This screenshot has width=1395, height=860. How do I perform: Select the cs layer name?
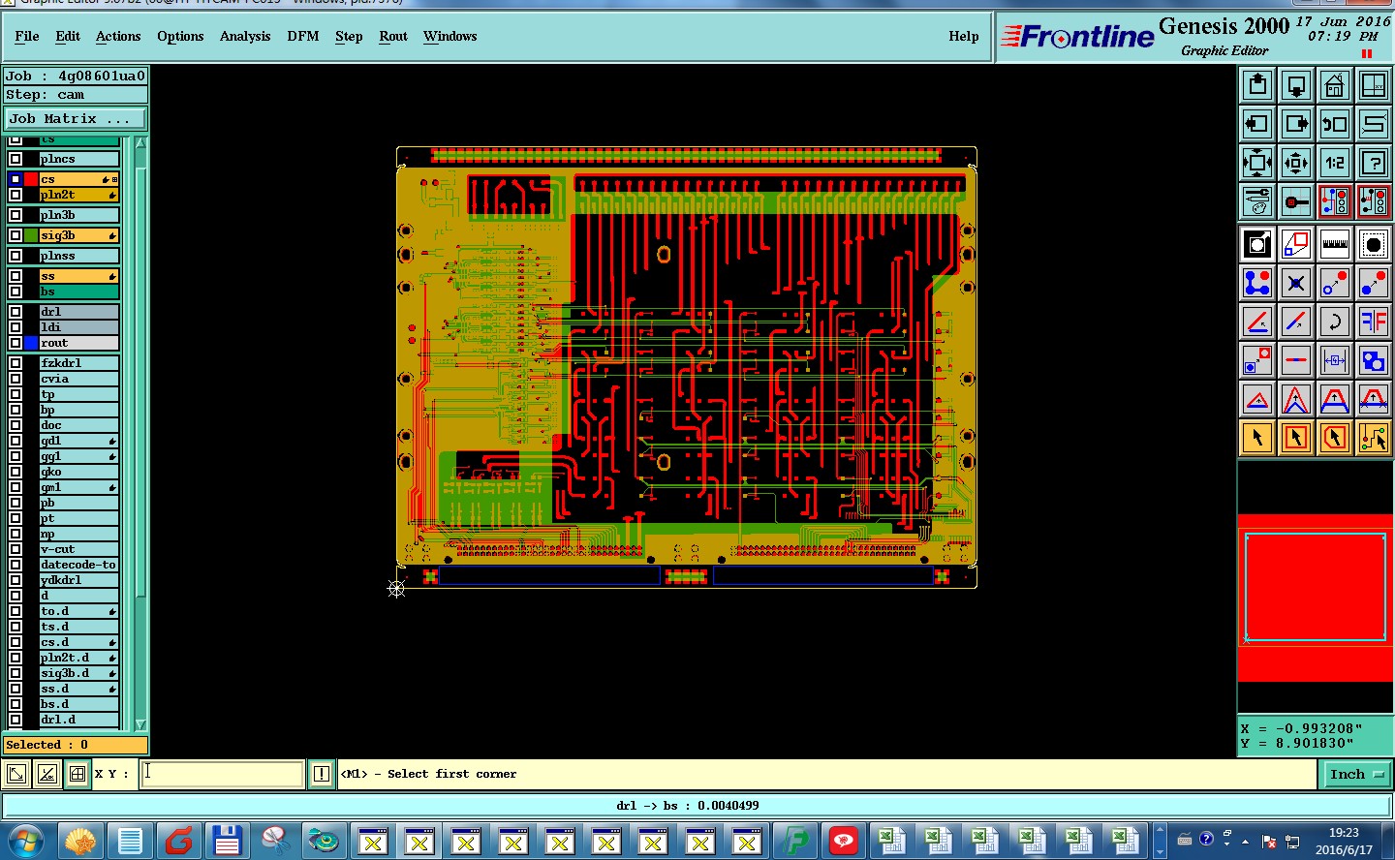pyautogui.click(x=77, y=179)
